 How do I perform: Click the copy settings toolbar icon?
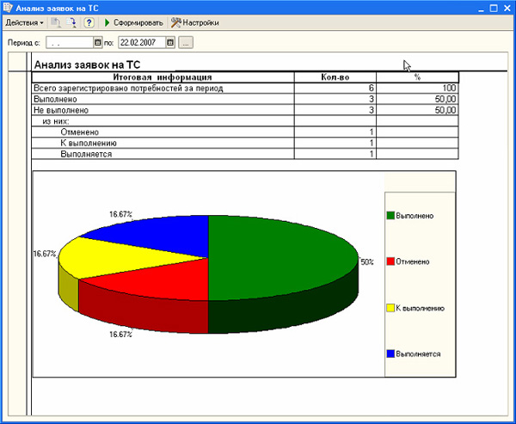tap(56, 22)
